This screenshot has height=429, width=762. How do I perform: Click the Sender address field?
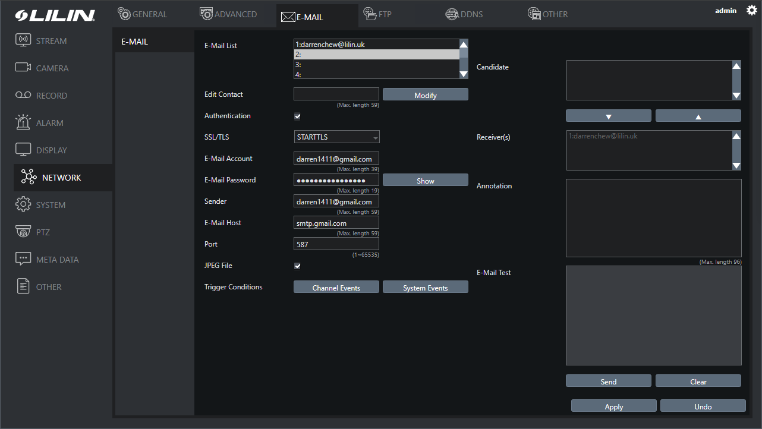(336, 201)
